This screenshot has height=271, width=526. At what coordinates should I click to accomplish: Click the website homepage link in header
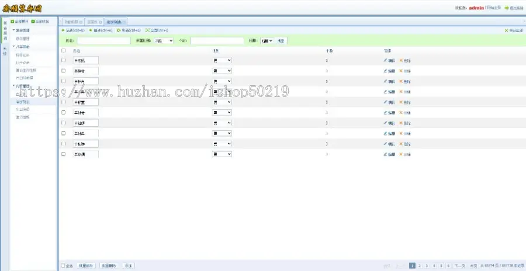coord(493,8)
